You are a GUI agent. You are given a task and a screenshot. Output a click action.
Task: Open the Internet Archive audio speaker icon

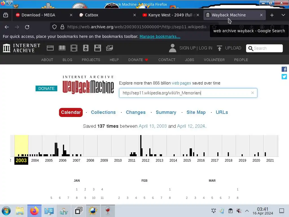(86, 48)
